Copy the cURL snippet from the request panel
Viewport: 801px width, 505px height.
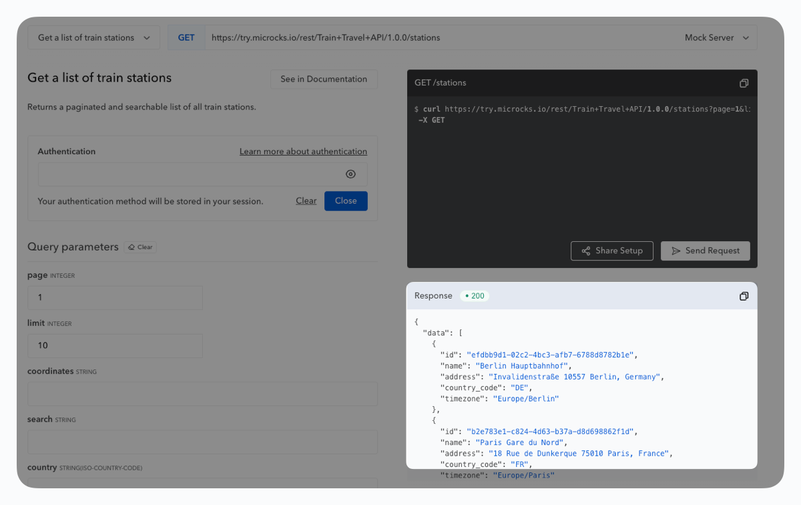point(744,83)
